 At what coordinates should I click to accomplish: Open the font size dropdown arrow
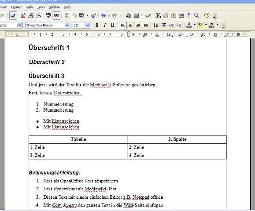[88, 25]
